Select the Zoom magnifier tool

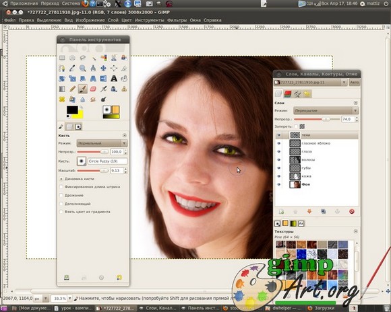point(82,68)
